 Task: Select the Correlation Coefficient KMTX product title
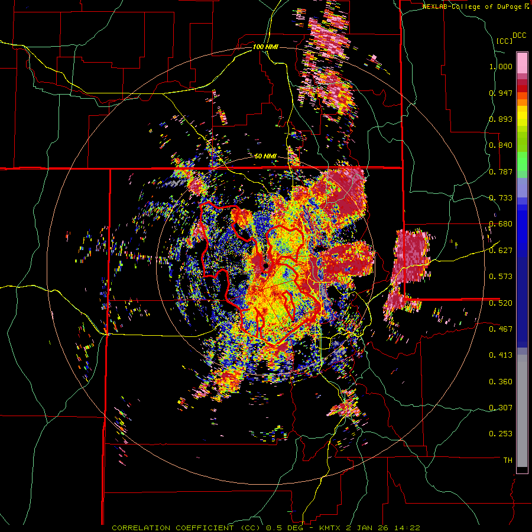tap(266, 528)
